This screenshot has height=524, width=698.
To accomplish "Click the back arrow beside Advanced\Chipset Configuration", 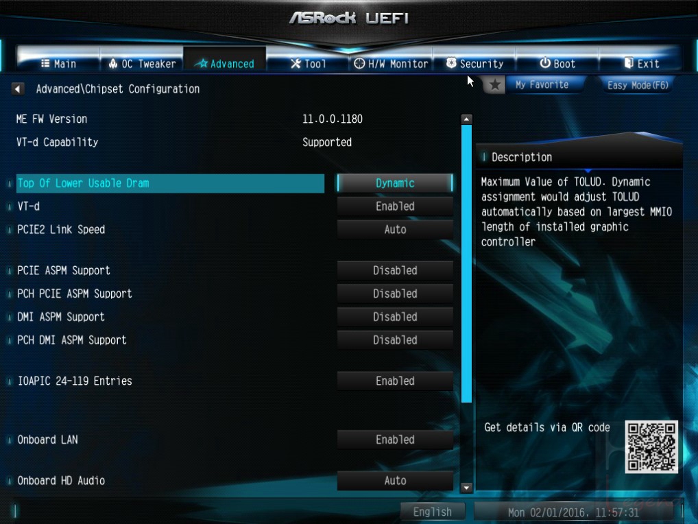I will [17, 88].
